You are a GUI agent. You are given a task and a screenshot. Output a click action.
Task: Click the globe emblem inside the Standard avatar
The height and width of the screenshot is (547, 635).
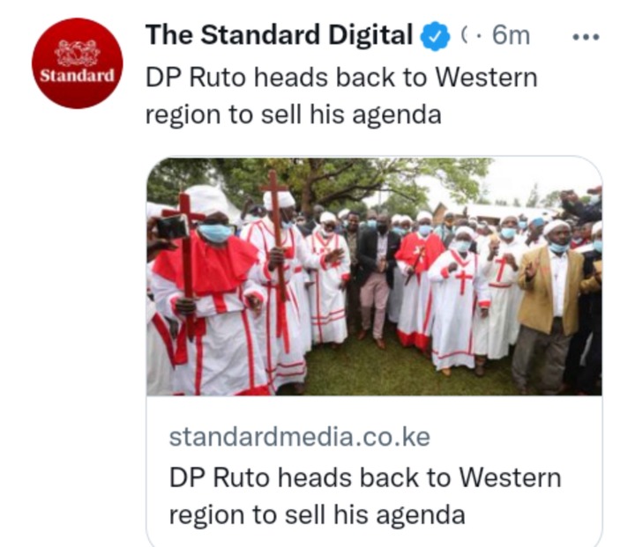(77, 53)
